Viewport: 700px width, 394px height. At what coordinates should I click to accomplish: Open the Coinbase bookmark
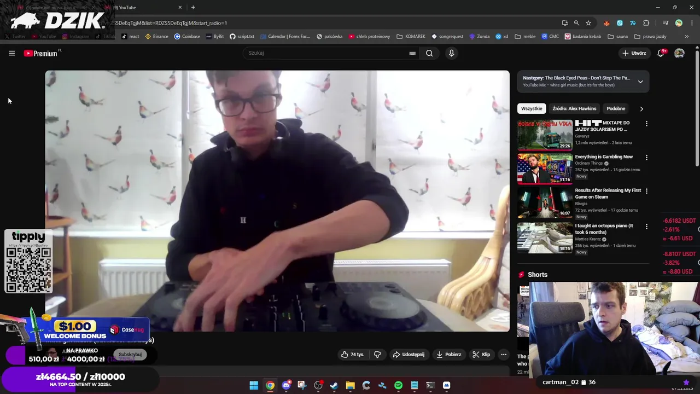tap(187, 37)
